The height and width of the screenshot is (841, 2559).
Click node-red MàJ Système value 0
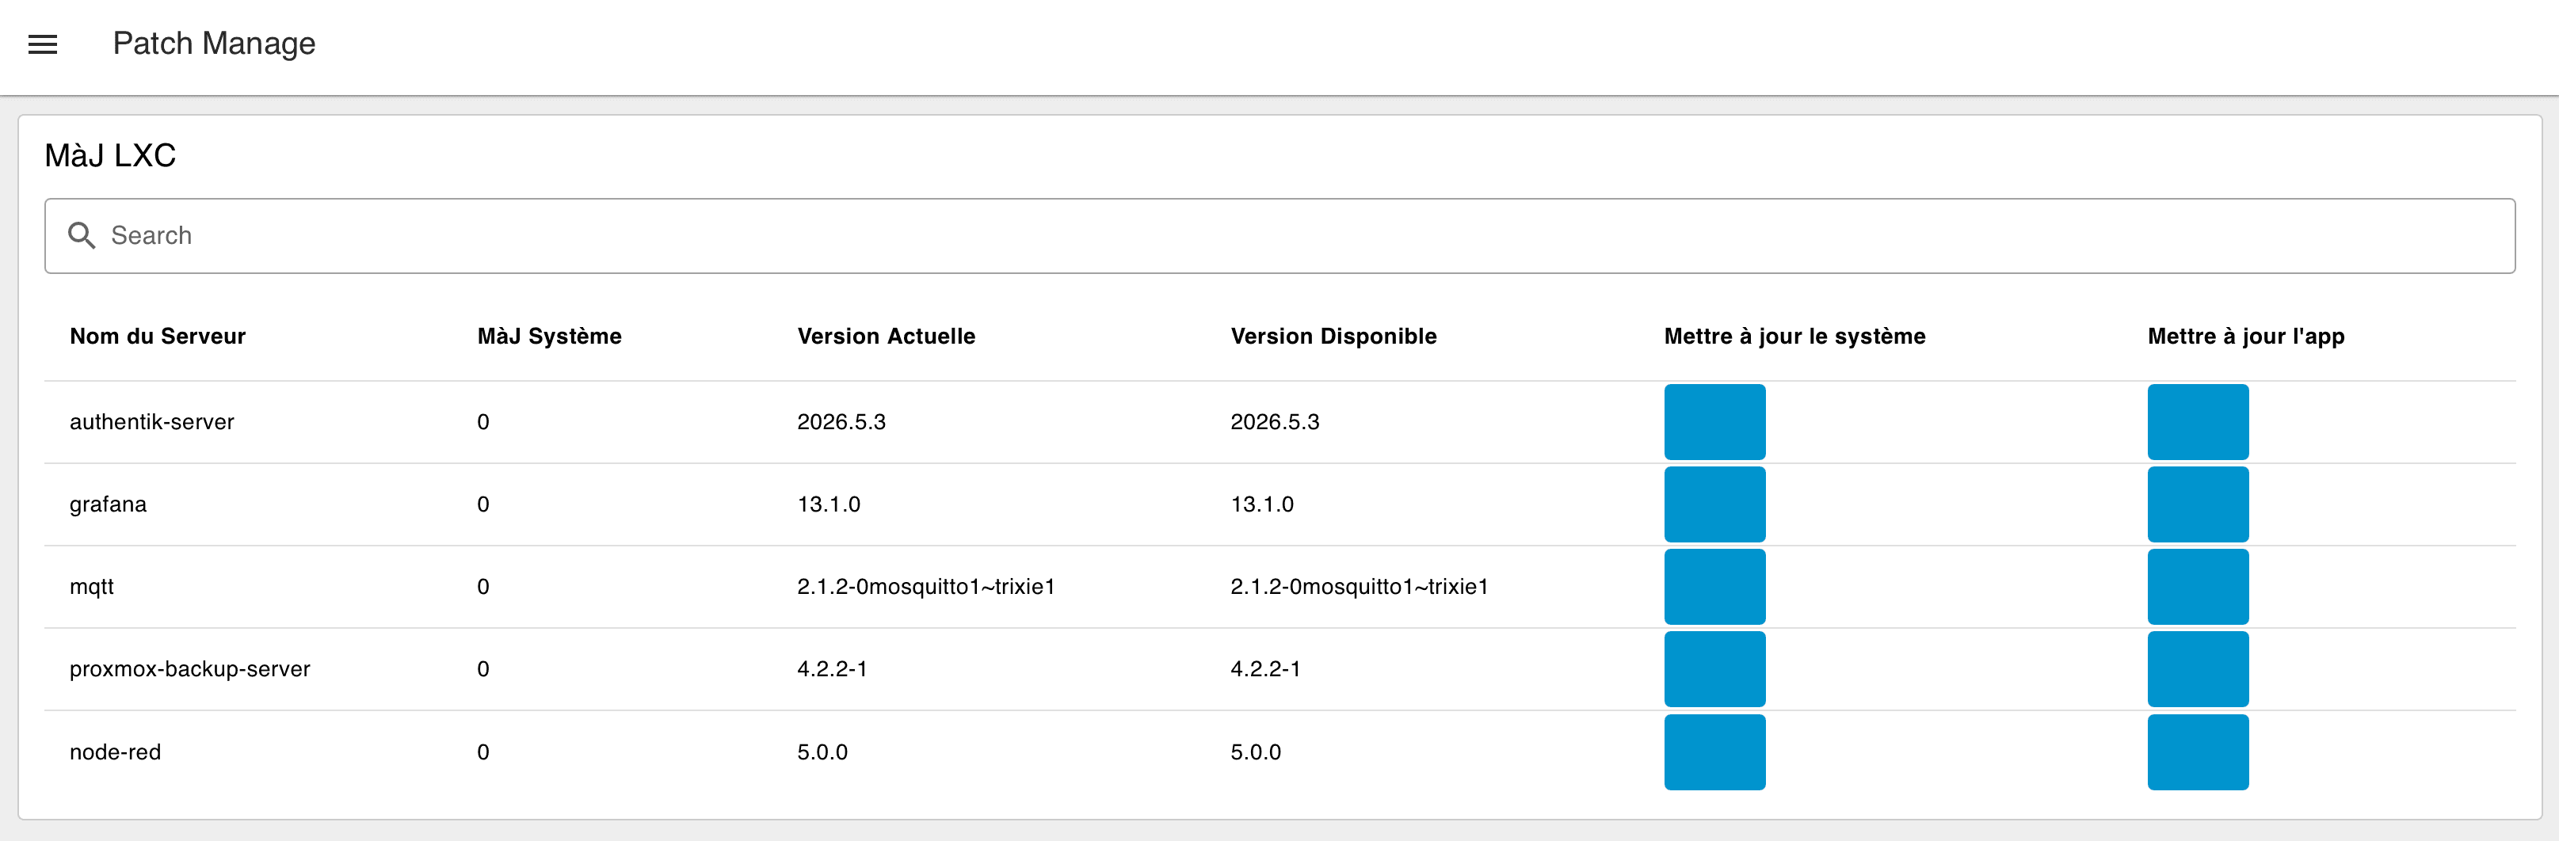tap(482, 752)
